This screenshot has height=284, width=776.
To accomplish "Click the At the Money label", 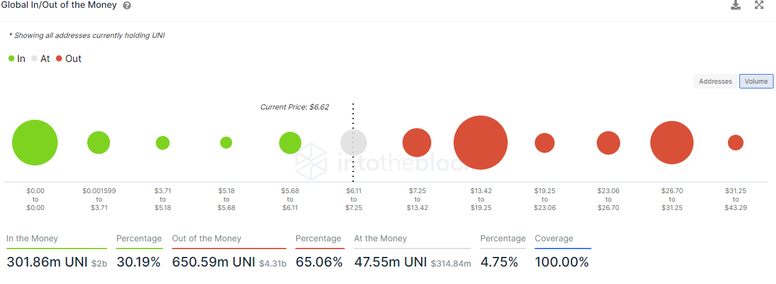I will [x=380, y=239].
